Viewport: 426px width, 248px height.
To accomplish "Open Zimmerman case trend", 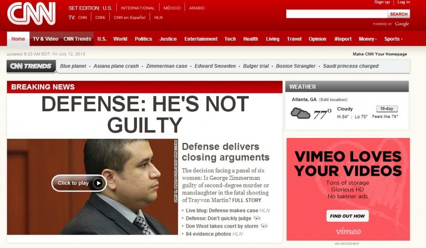I will pos(166,66).
